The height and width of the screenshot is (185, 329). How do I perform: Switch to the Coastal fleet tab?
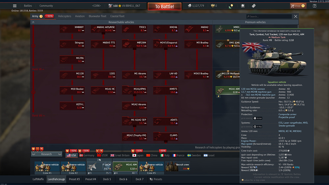(x=117, y=16)
